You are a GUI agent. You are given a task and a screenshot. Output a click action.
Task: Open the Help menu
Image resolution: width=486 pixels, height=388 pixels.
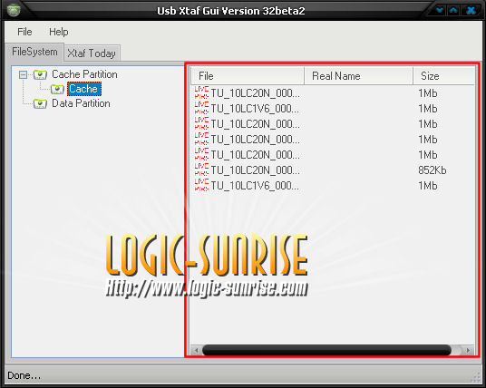tap(59, 32)
